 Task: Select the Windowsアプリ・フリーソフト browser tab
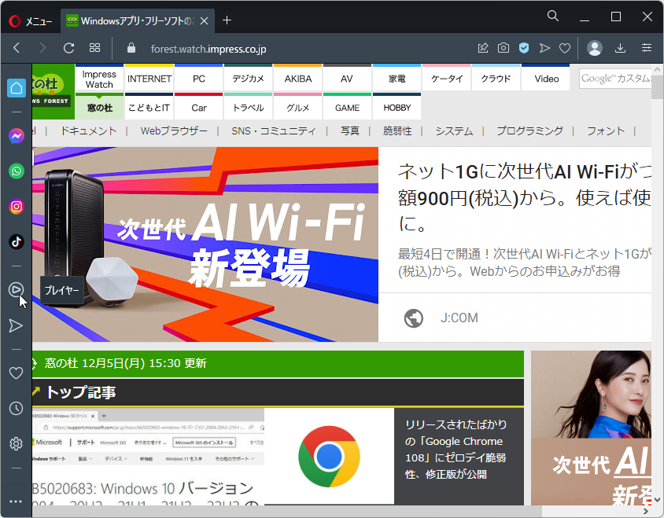(126, 20)
